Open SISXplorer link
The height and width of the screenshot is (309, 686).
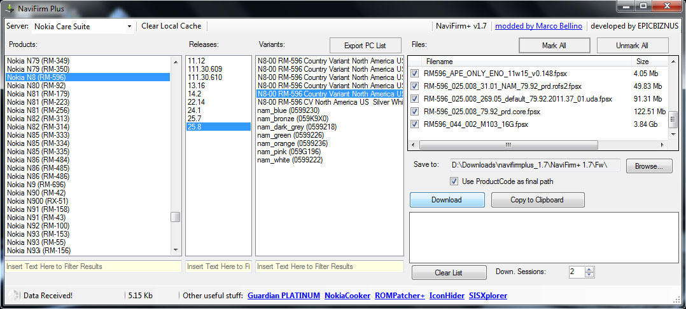coord(488,296)
